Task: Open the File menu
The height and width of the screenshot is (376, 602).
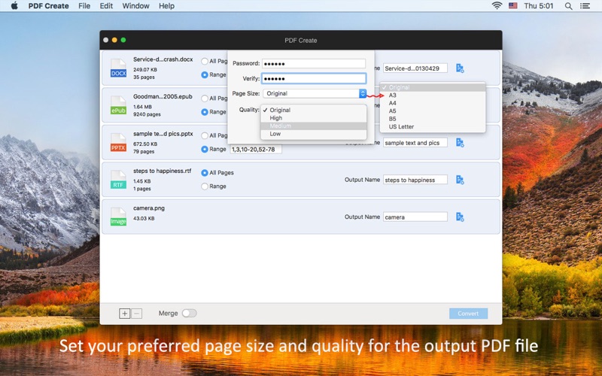Action: 84,6
